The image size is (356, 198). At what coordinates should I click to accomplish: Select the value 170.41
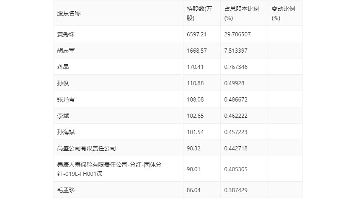(195, 67)
